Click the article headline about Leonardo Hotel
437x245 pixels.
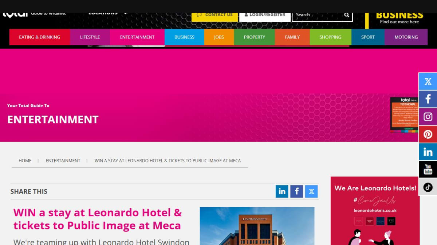click(x=98, y=219)
